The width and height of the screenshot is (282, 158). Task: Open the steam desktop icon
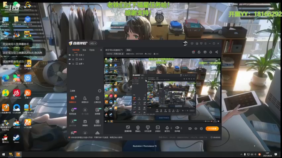pyautogui.click(x=16, y=138)
